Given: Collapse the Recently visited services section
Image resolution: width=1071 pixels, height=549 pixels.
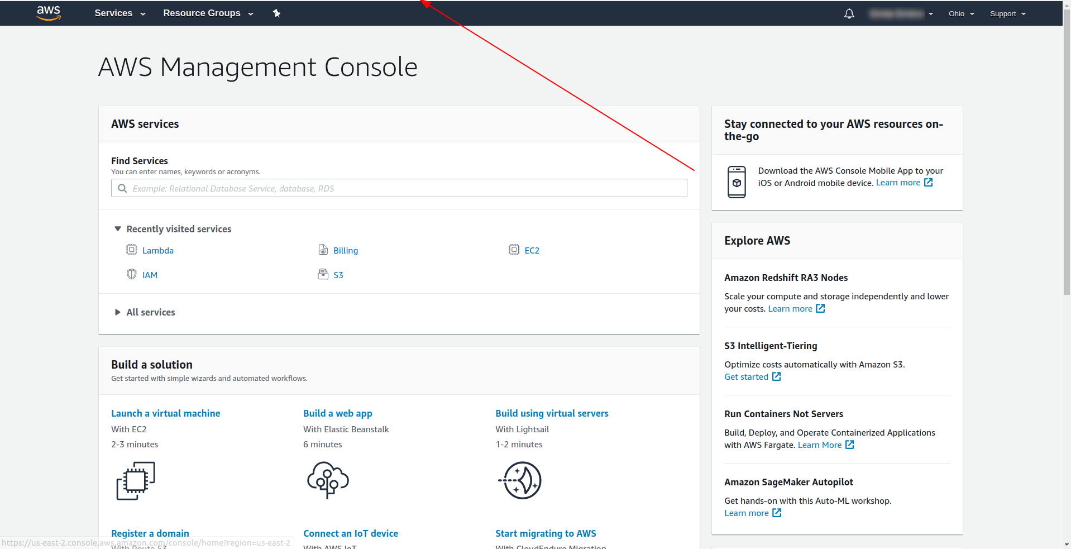Looking at the screenshot, I should tap(118, 229).
